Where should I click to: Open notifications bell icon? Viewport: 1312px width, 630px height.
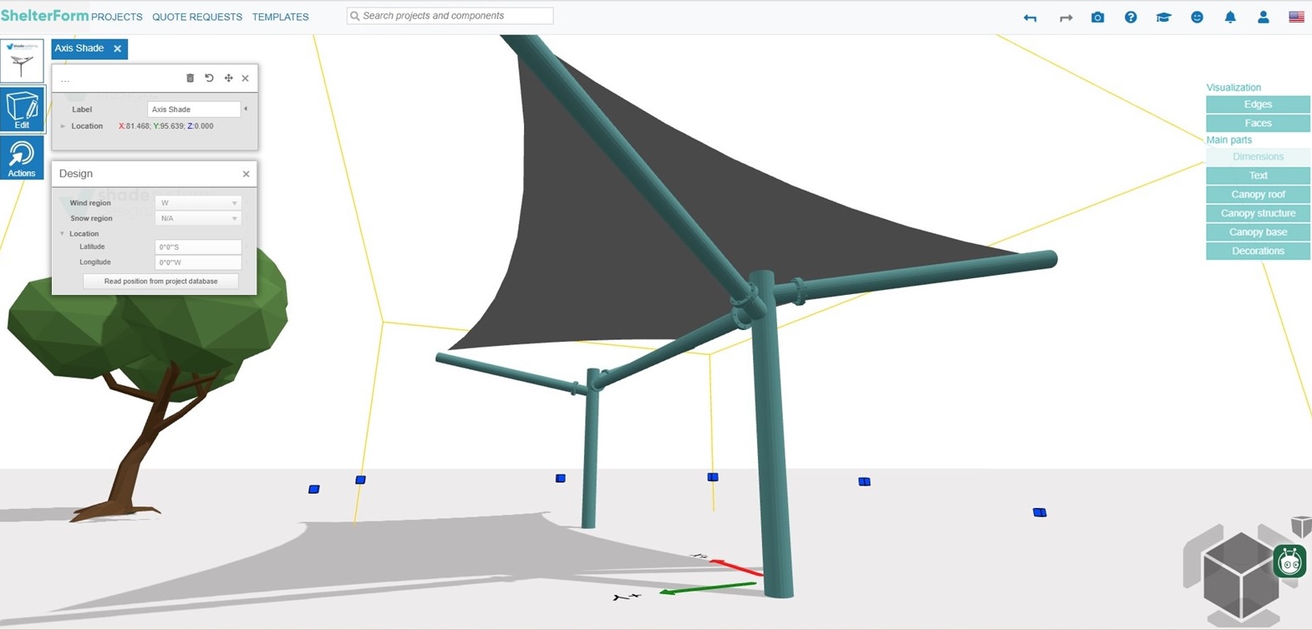1230,18
